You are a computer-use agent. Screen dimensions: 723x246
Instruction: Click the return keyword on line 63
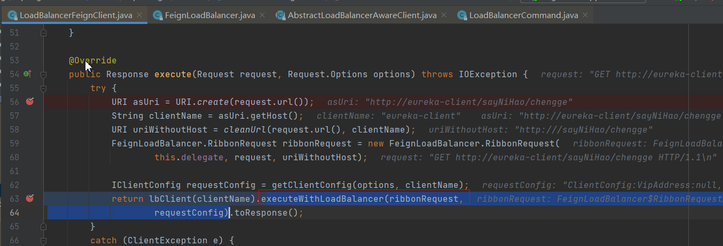(128, 199)
